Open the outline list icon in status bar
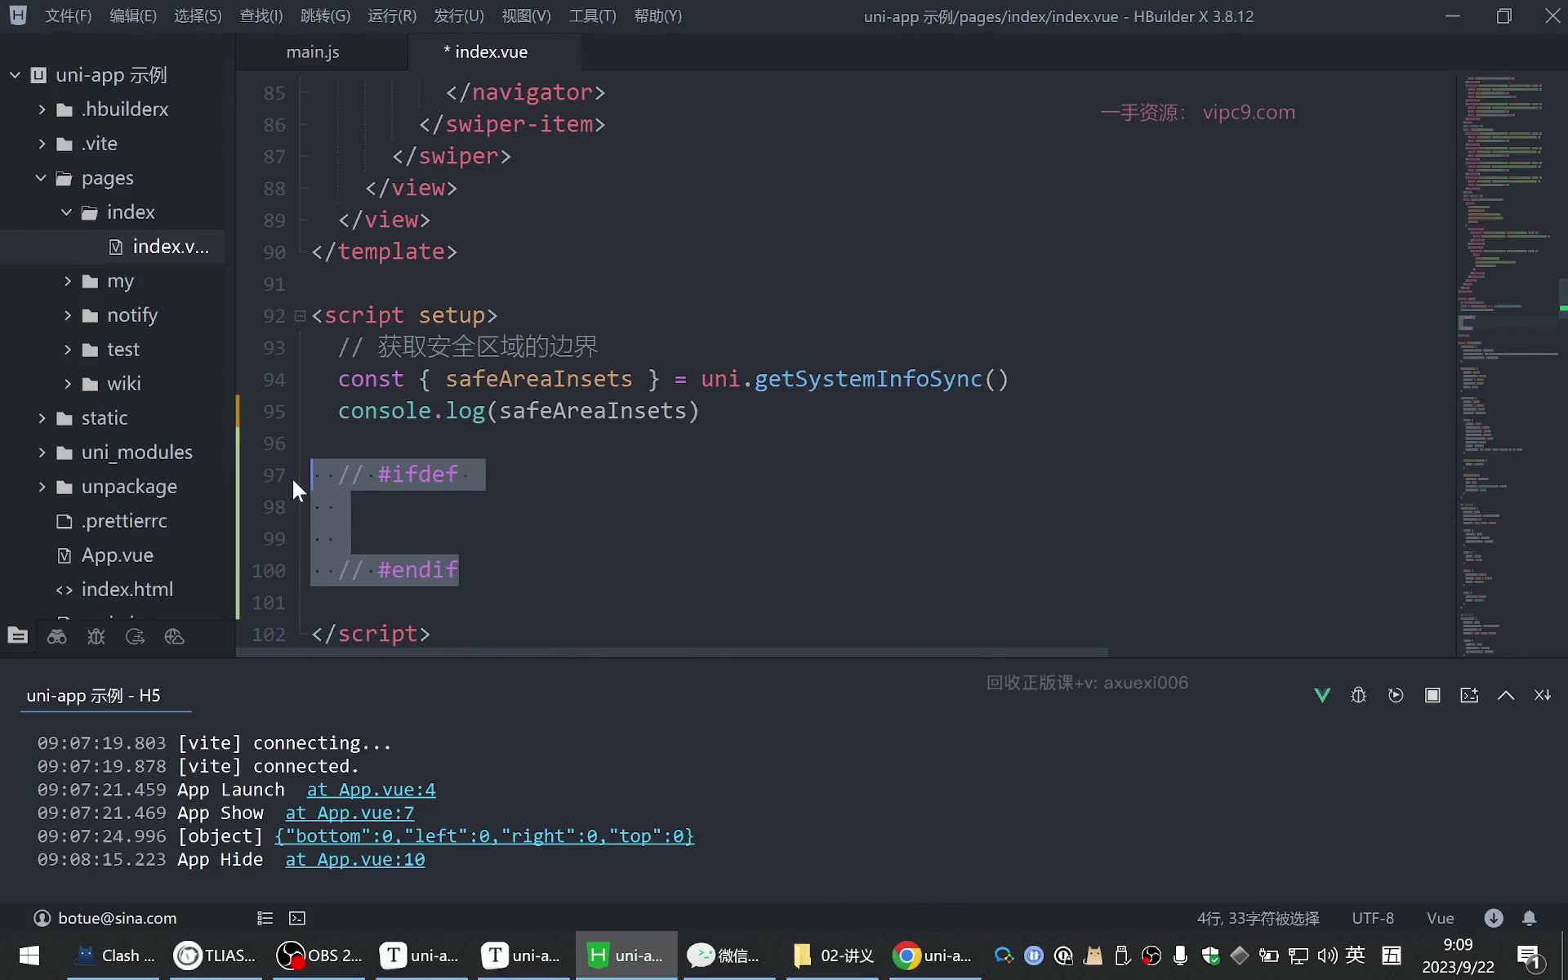Image resolution: width=1568 pixels, height=980 pixels. (265, 918)
